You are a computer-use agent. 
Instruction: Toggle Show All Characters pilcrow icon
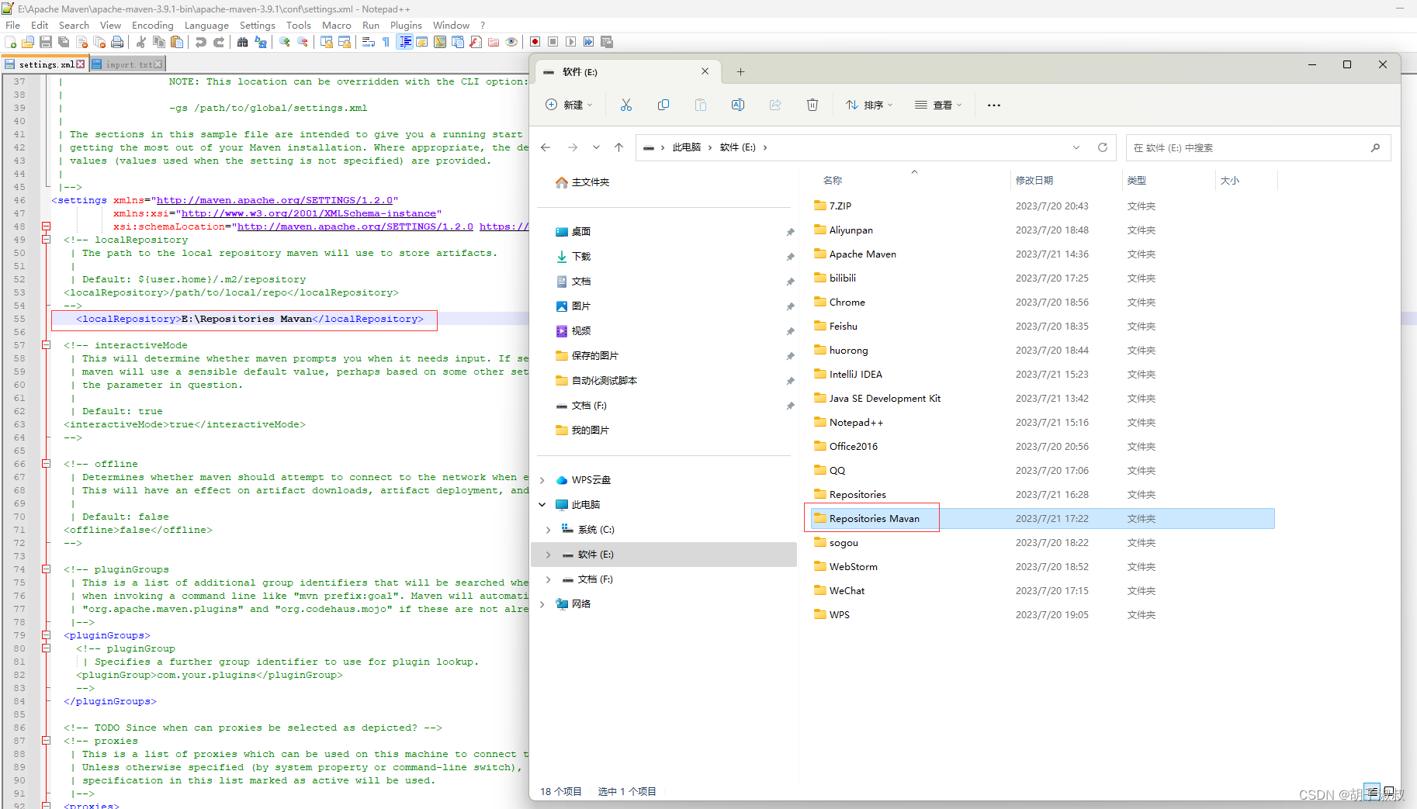click(x=386, y=42)
